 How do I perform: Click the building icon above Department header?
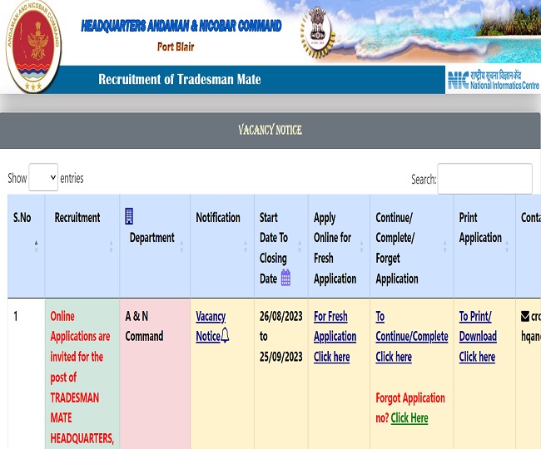(129, 216)
